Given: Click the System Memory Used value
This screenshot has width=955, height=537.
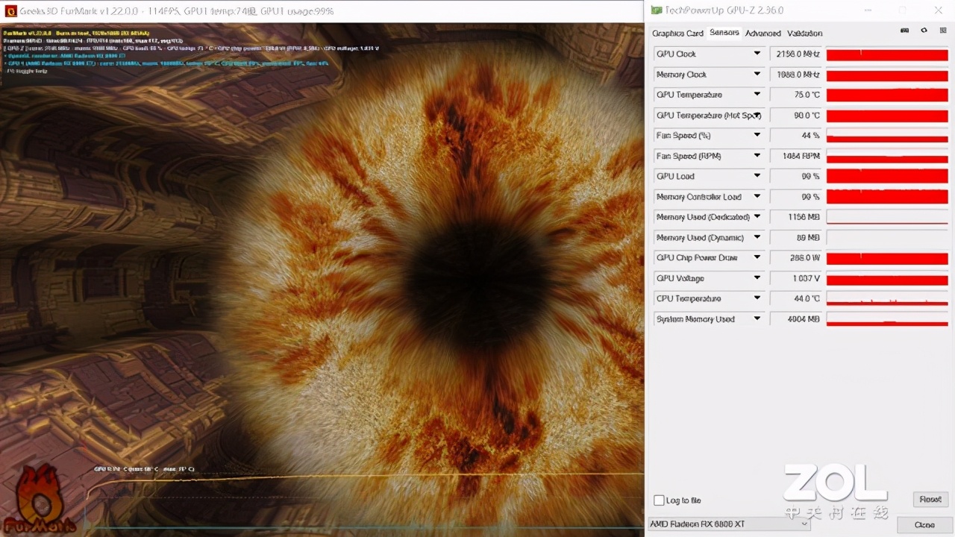Looking at the screenshot, I should [x=795, y=319].
